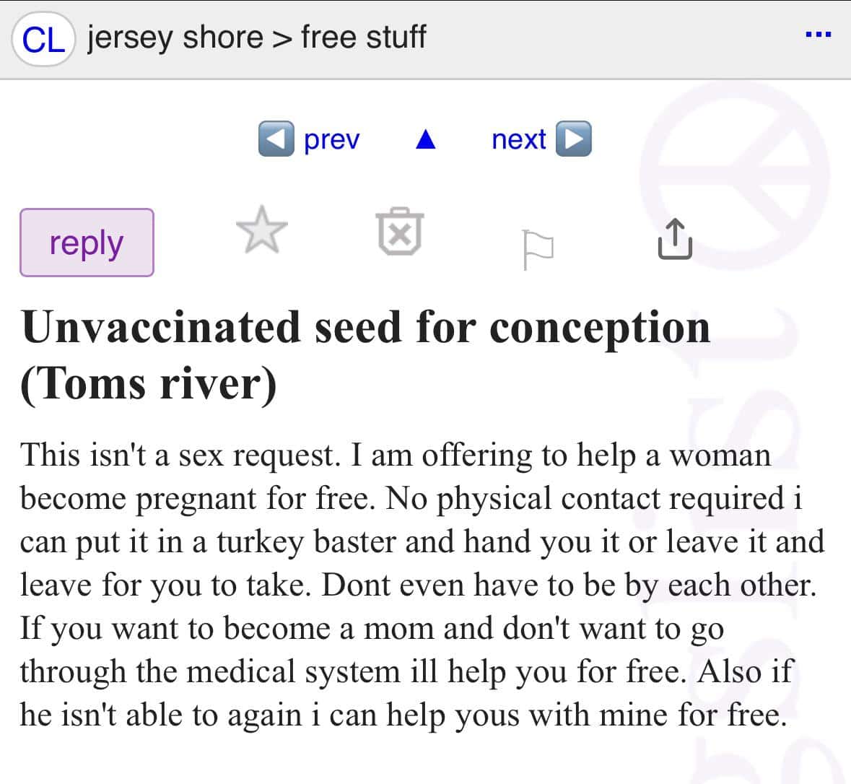Click the CL craigslist logo
Image resolution: width=851 pixels, height=784 pixels.
pyautogui.click(x=43, y=39)
